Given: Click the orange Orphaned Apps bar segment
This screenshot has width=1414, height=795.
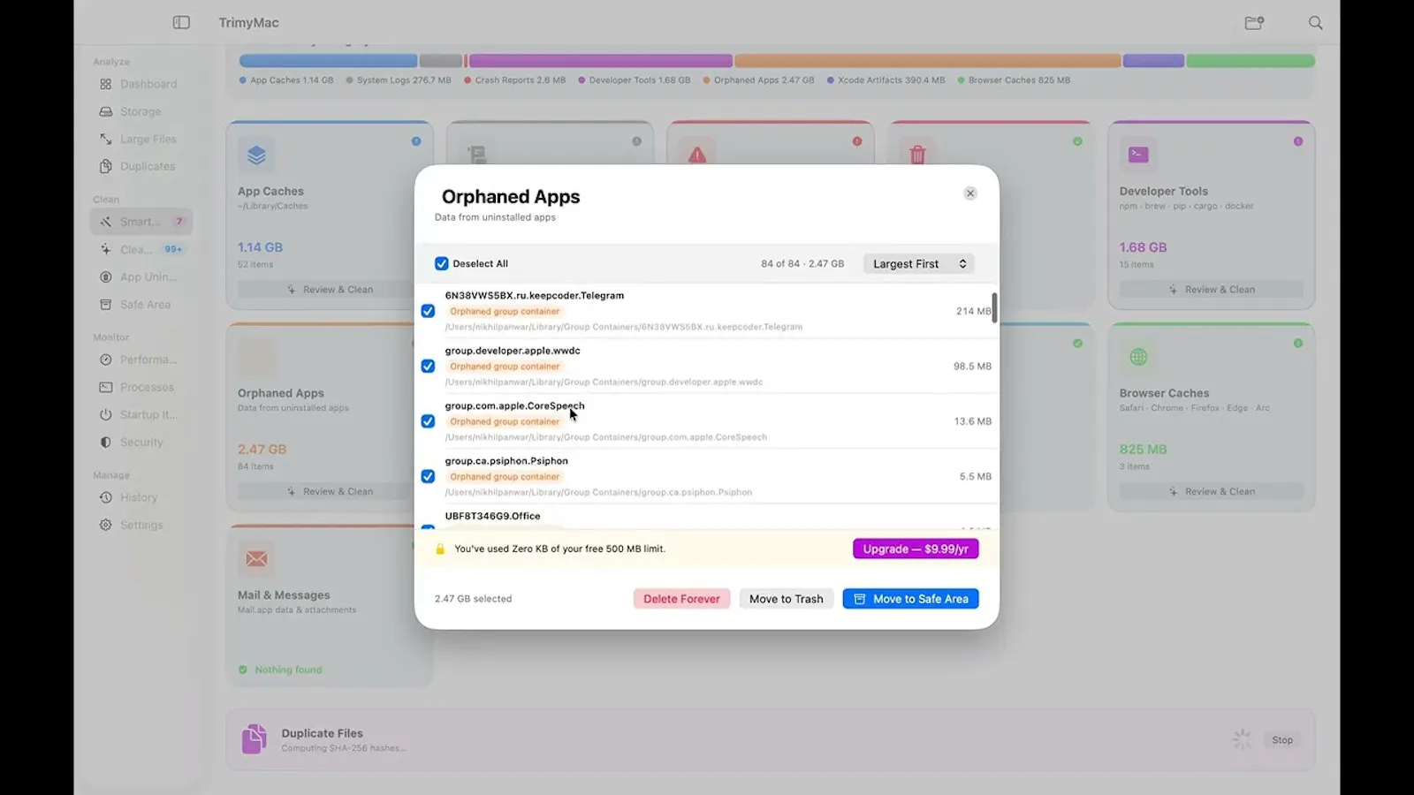Looking at the screenshot, I should point(928,61).
